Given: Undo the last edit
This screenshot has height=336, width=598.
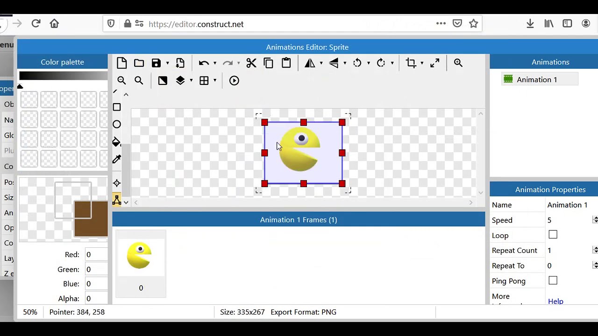Looking at the screenshot, I should (204, 63).
